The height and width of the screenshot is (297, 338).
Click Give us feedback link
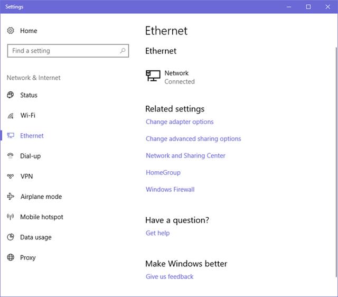tap(170, 276)
